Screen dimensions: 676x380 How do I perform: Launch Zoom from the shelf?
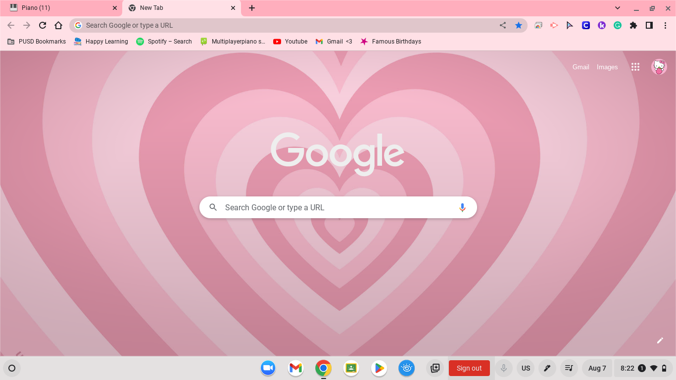pyautogui.click(x=268, y=368)
